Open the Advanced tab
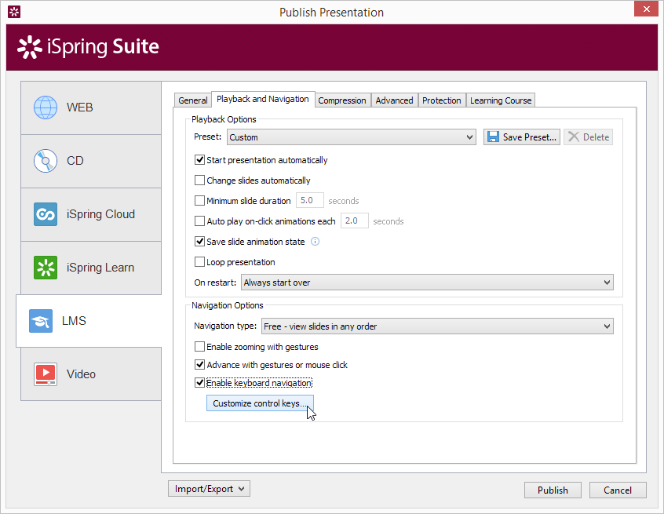This screenshot has height=514, width=664. pos(394,100)
